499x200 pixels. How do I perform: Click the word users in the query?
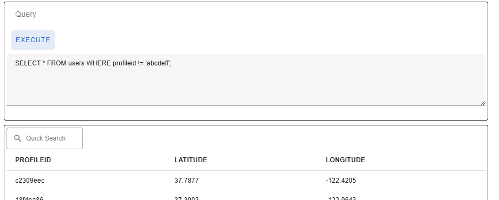pyautogui.click(x=76, y=63)
